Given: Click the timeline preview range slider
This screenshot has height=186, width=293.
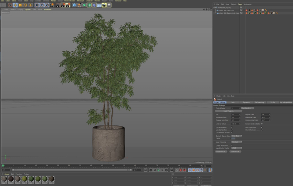Looking at the screenshot, I should click(72, 170).
